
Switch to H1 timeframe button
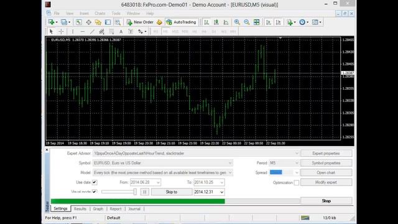tap(195, 32)
